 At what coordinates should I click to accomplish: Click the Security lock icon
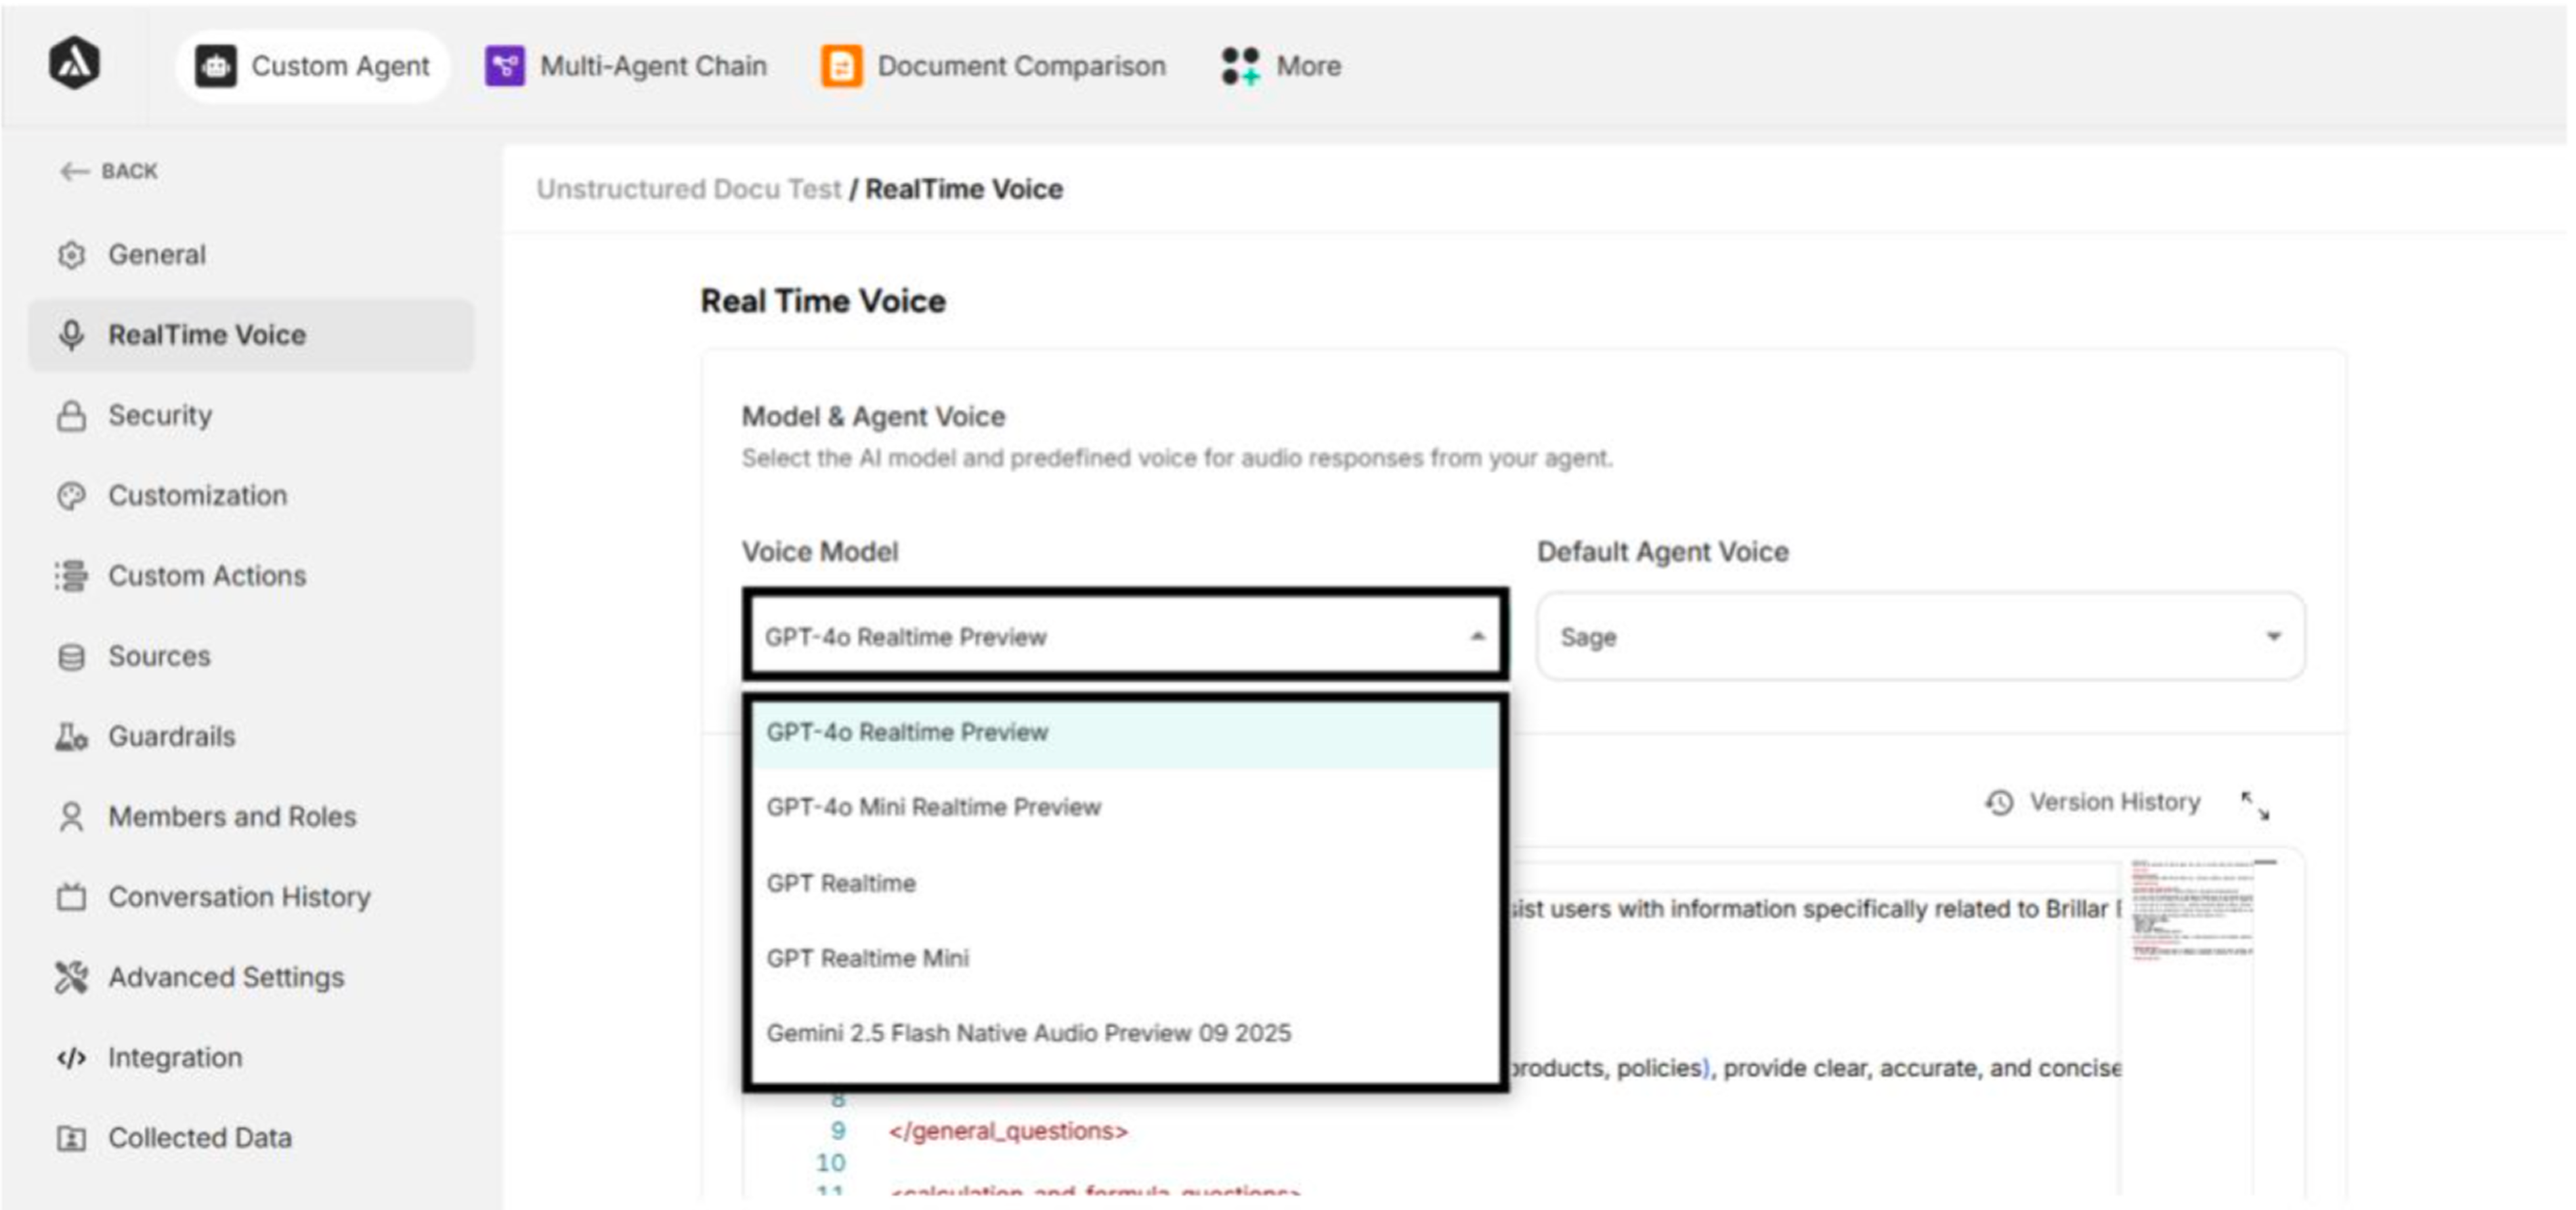click(71, 415)
